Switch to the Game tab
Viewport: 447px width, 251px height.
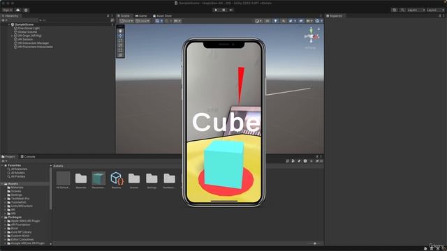point(141,16)
